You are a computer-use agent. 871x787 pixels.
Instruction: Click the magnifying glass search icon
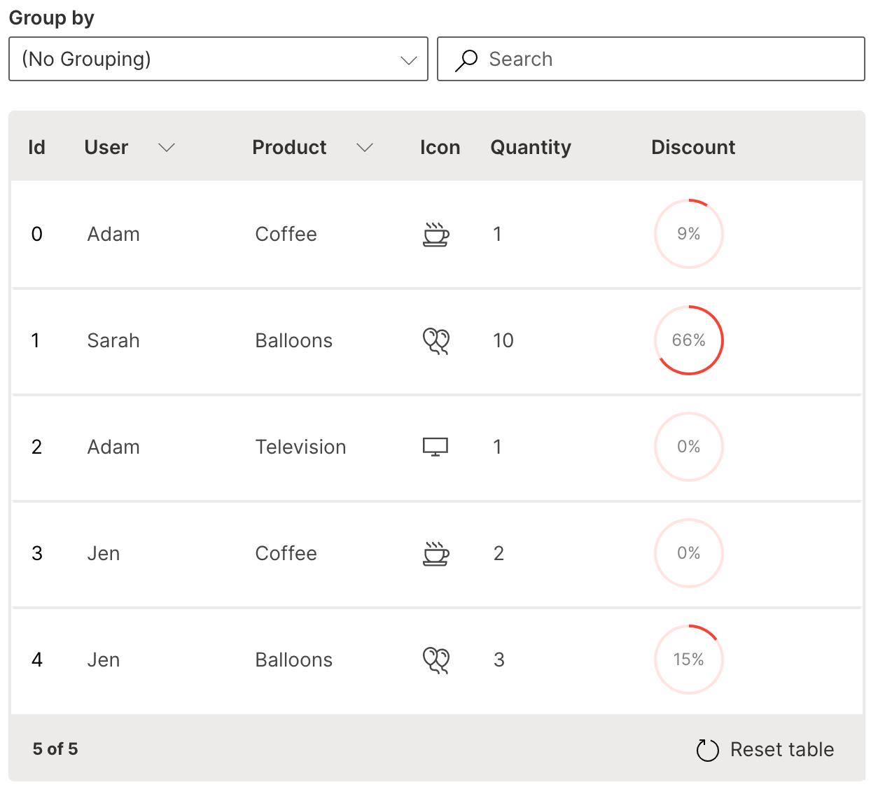466,60
